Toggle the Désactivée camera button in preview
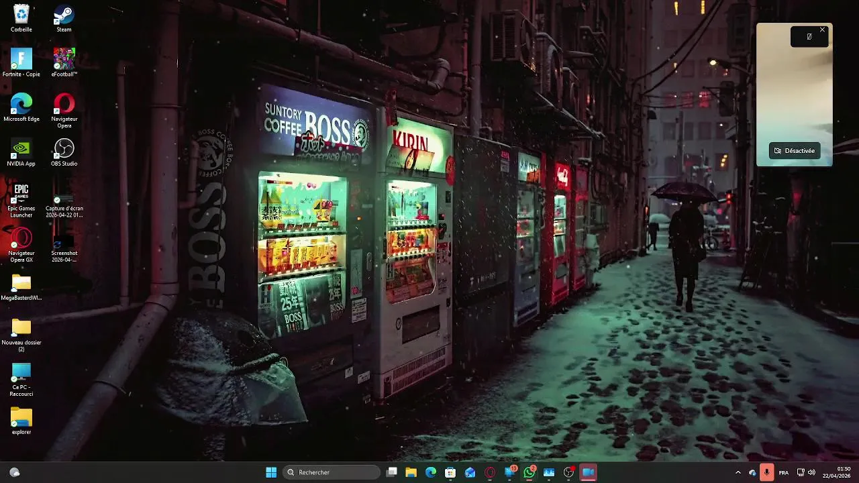 point(795,151)
